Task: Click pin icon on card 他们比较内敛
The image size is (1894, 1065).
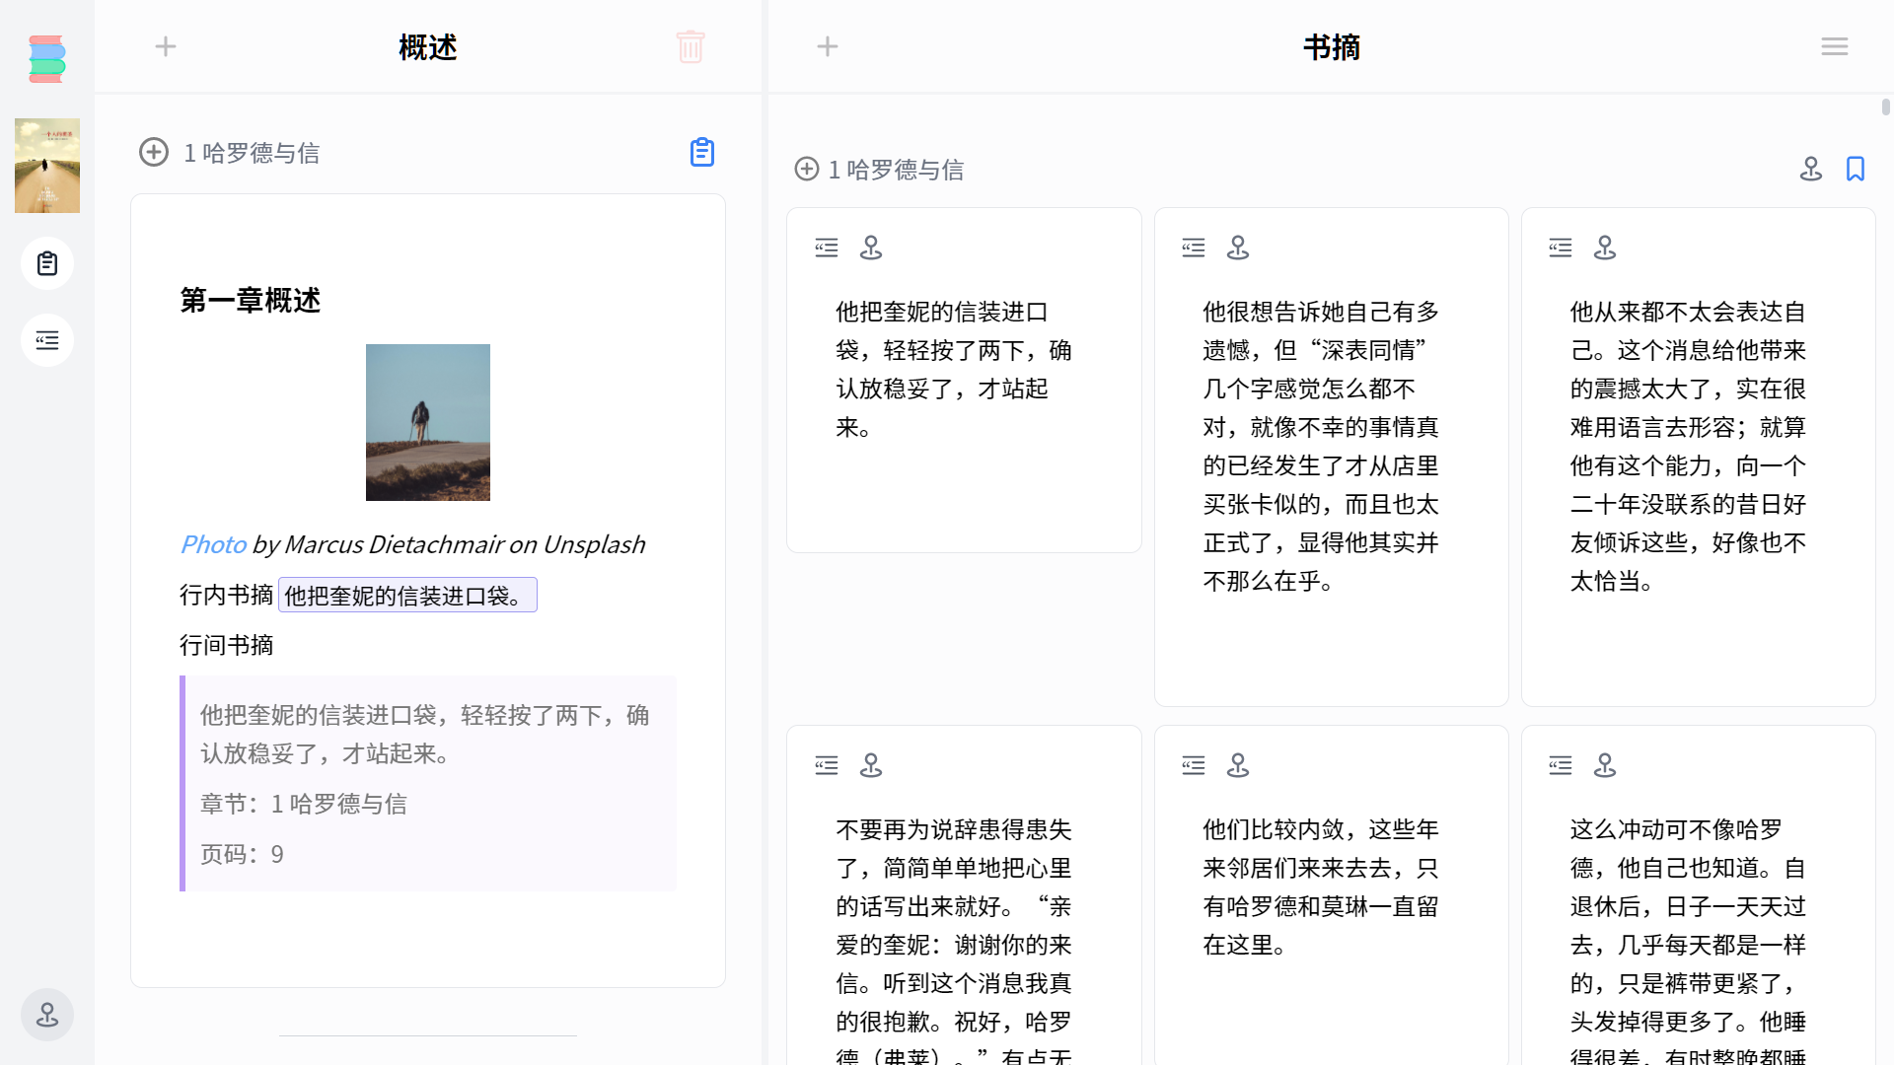Action: (1238, 765)
